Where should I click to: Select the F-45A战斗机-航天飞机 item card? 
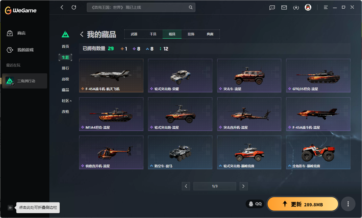[x=111, y=75]
